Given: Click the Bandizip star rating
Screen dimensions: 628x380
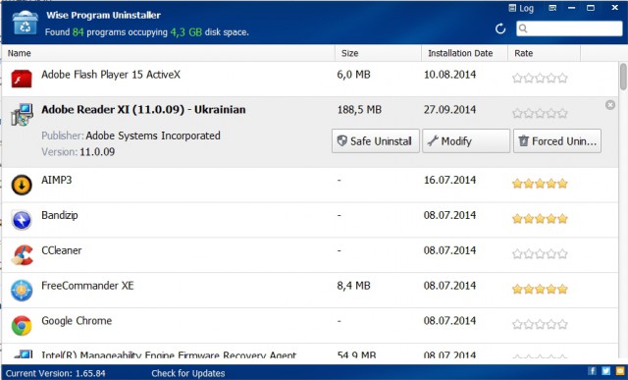Looking at the screenshot, I should [x=540, y=219].
